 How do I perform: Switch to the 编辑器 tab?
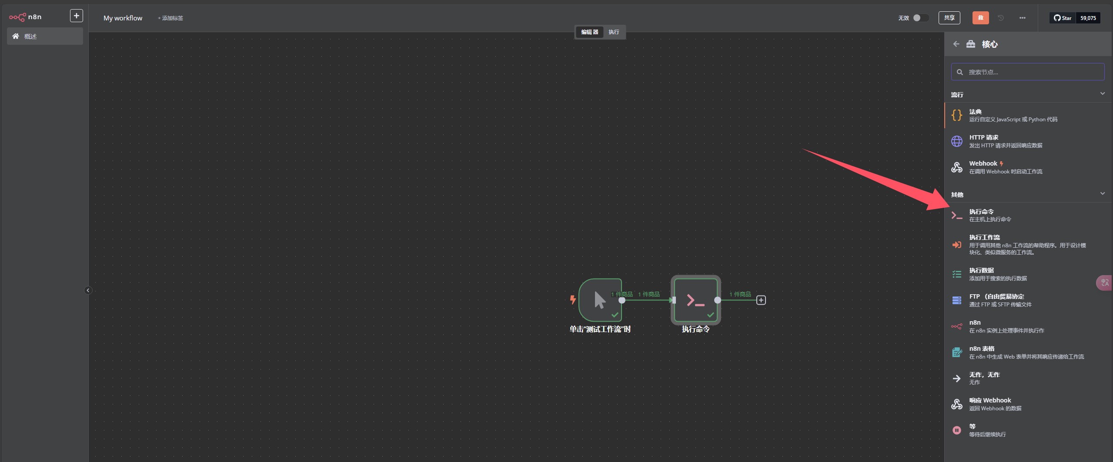pos(589,32)
